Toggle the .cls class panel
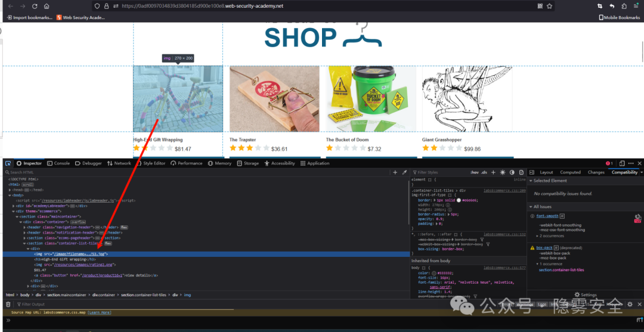Image resolution: width=644 pixels, height=332 pixels. [x=484, y=172]
